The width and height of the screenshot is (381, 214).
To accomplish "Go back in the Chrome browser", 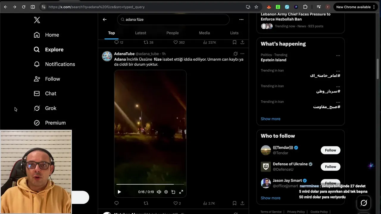I will point(5,7).
